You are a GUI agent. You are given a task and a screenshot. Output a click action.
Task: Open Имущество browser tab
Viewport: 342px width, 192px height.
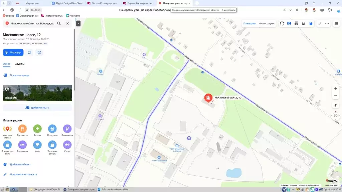coord(32,3)
